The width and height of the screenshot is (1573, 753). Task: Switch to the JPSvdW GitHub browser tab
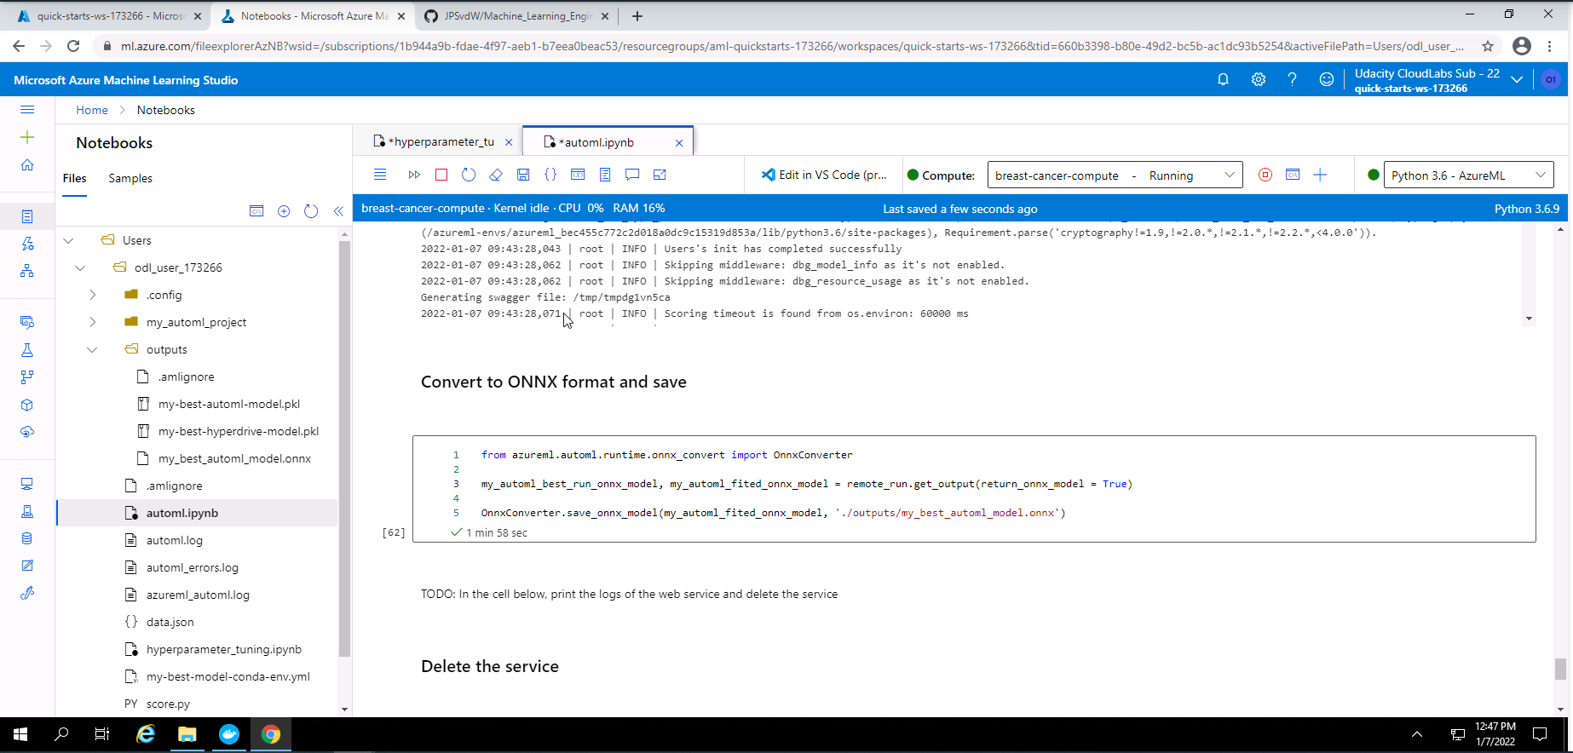(518, 16)
